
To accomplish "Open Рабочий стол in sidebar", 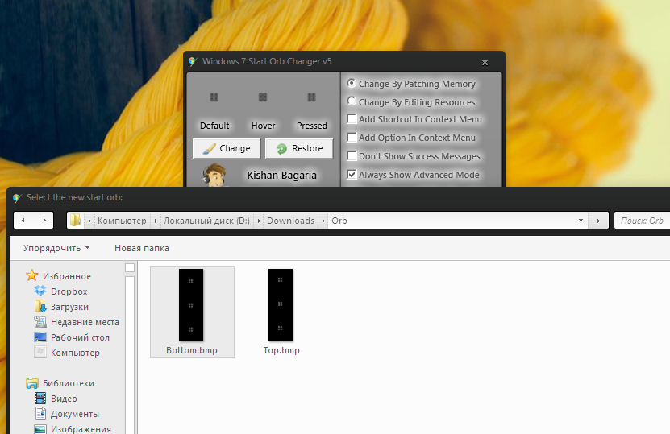I will (80, 337).
